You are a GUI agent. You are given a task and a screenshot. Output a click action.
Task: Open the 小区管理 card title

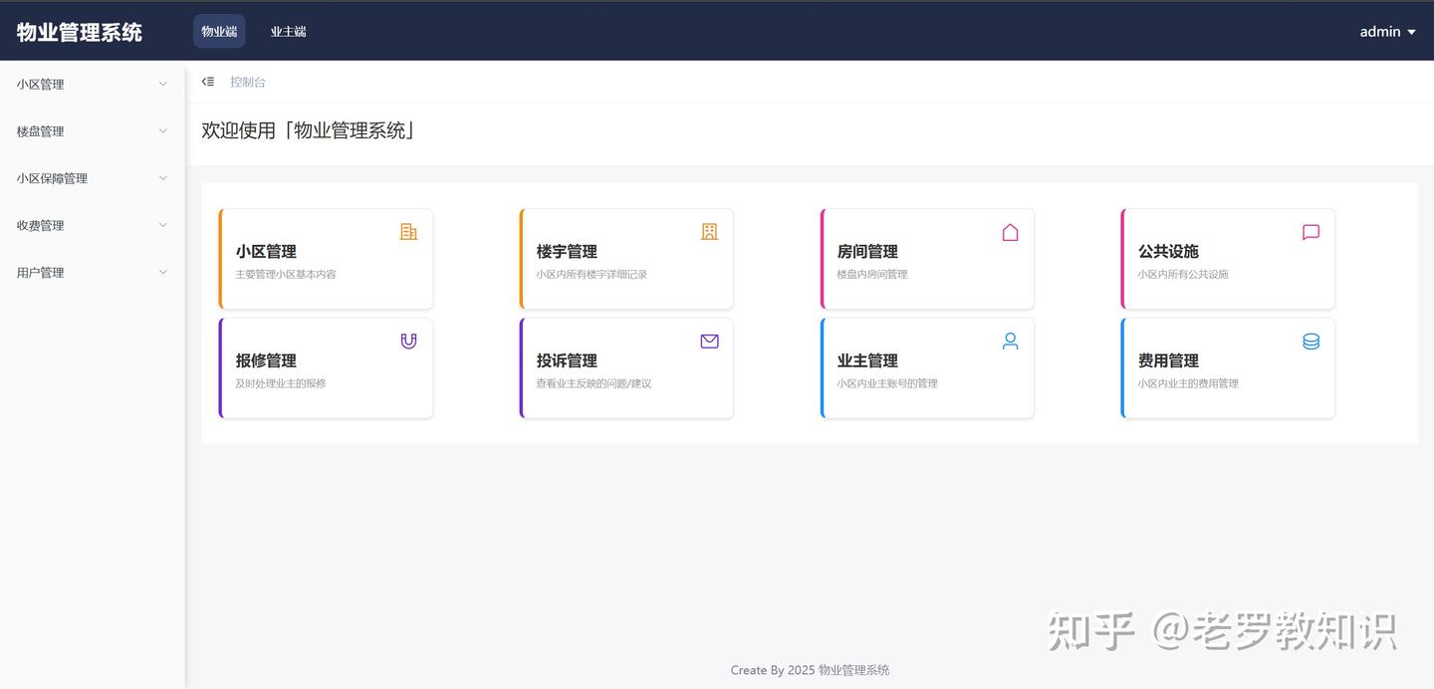point(266,252)
